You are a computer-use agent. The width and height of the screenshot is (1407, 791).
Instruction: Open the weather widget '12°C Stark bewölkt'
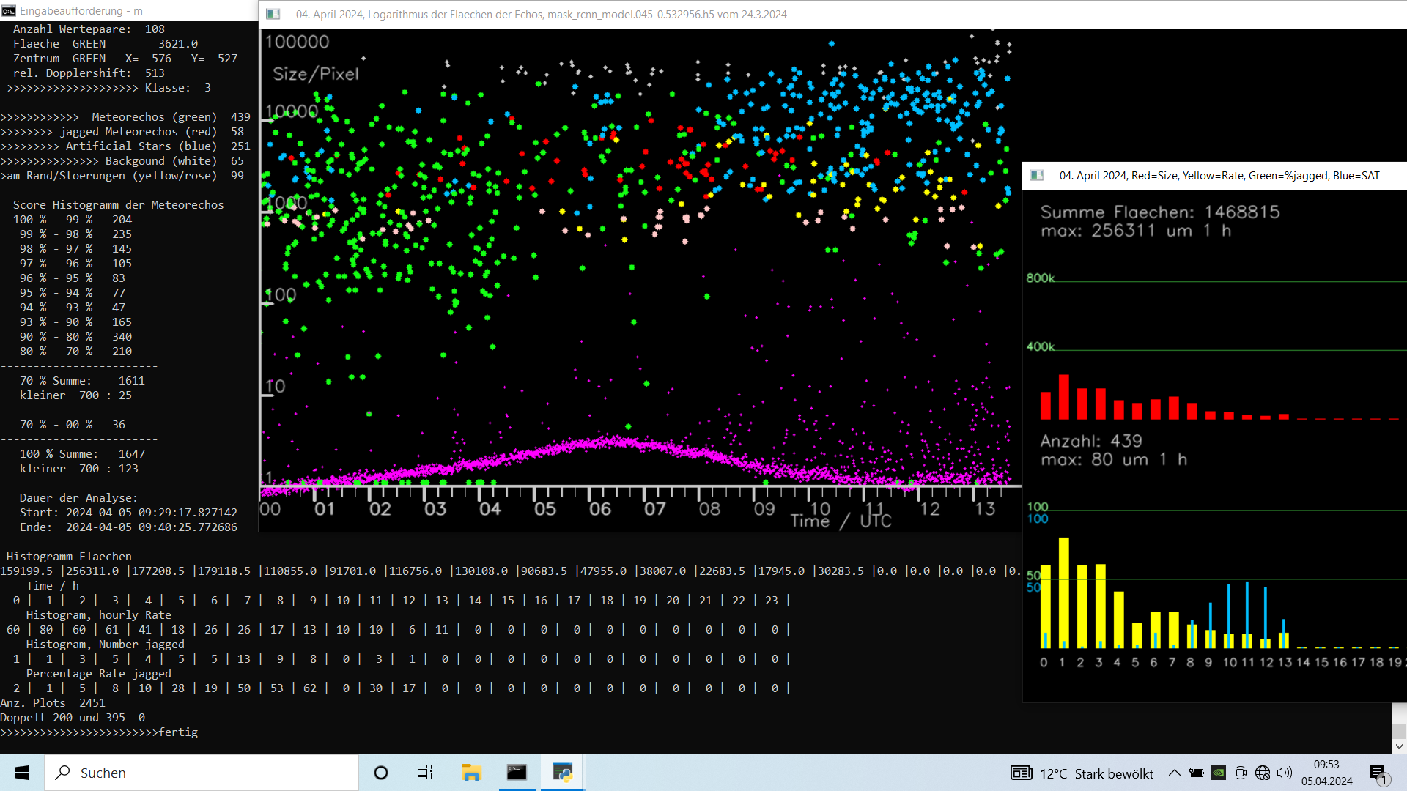click(x=1082, y=773)
